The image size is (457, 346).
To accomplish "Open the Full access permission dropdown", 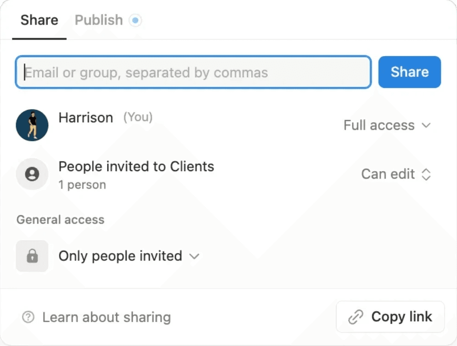I will click(x=387, y=125).
